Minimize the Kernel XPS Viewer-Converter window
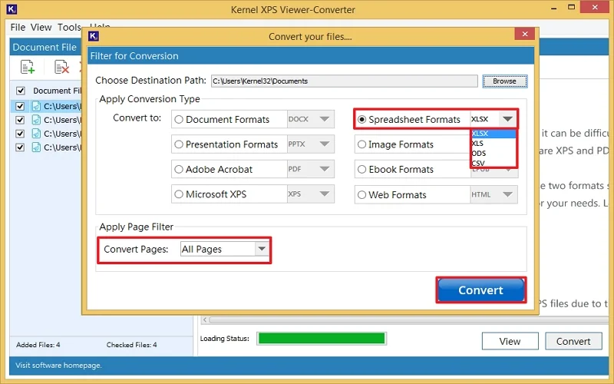This screenshot has height=384, width=614. point(553,8)
